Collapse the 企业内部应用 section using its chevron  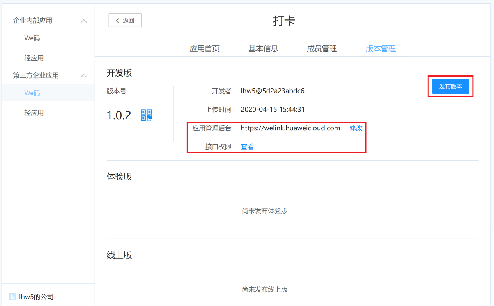(83, 21)
